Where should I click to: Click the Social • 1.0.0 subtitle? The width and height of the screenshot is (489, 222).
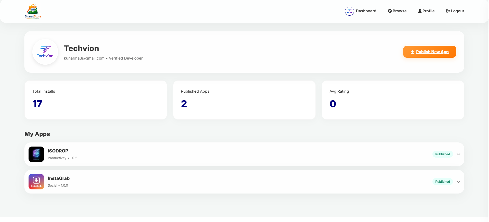coord(58,186)
